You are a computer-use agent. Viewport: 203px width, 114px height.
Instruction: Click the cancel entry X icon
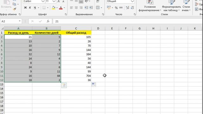32,21
